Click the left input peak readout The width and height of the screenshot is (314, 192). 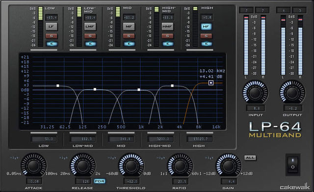(x=246, y=10)
